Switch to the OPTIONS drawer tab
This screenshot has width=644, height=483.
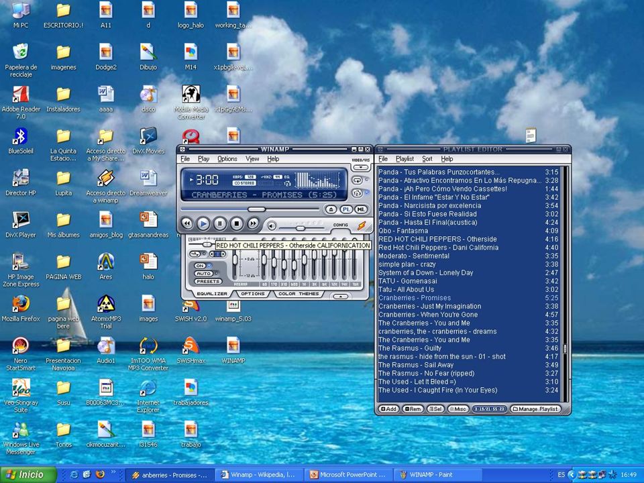pos(253,294)
